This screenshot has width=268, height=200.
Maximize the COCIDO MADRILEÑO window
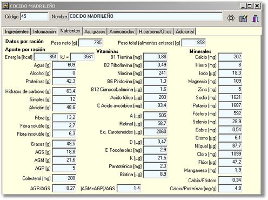click(250, 6)
